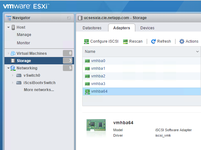
Task: Click the storage icon beside ucsesxia.cie.netapp.com
Action: tap(80, 18)
